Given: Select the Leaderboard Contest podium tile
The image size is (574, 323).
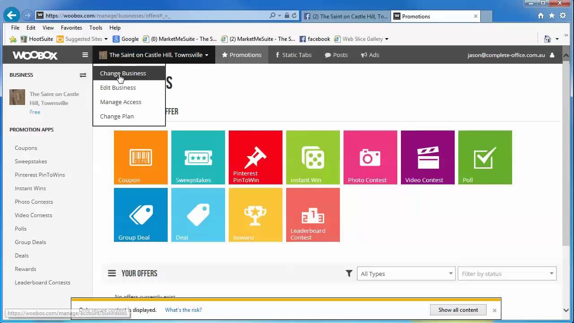Looking at the screenshot, I should click(x=313, y=215).
